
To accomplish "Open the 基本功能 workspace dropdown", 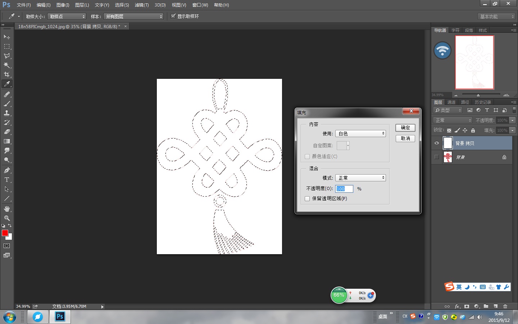I will [x=496, y=17].
